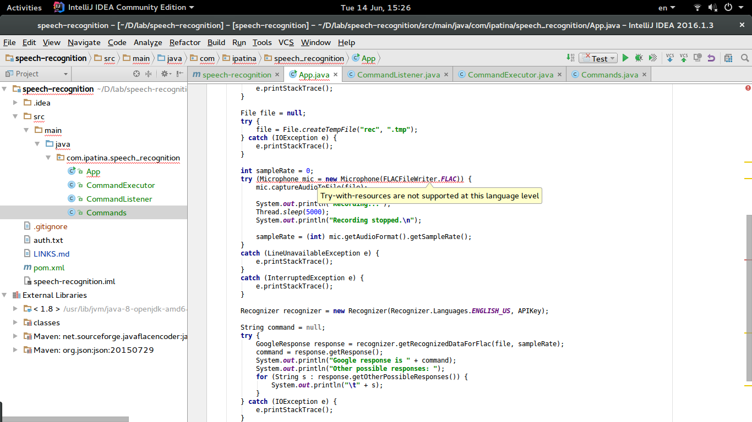
Task: Select pom.xml in project tree
Action: 49,268
